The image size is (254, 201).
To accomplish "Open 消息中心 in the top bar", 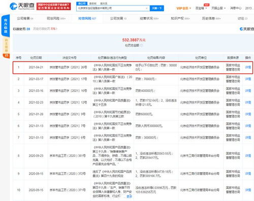I will coord(236,8).
